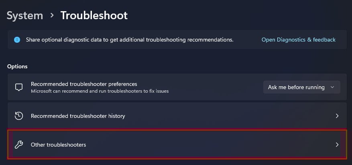Click the Recommended troubleshooter preferences label

pyautogui.click(x=84, y=84)
